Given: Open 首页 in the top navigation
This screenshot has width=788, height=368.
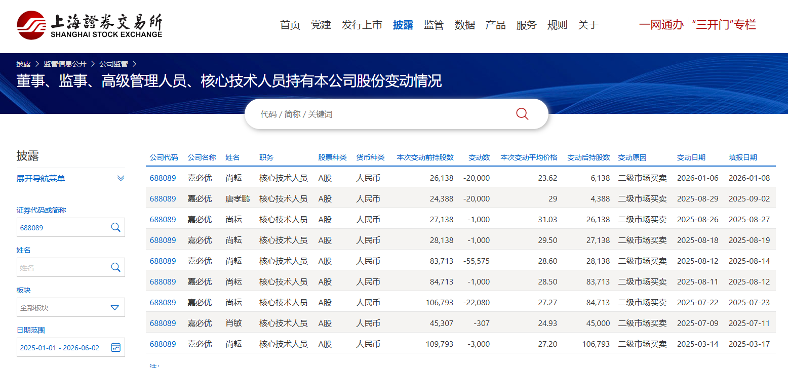Looking at the screenshot, I should (290, 25).
